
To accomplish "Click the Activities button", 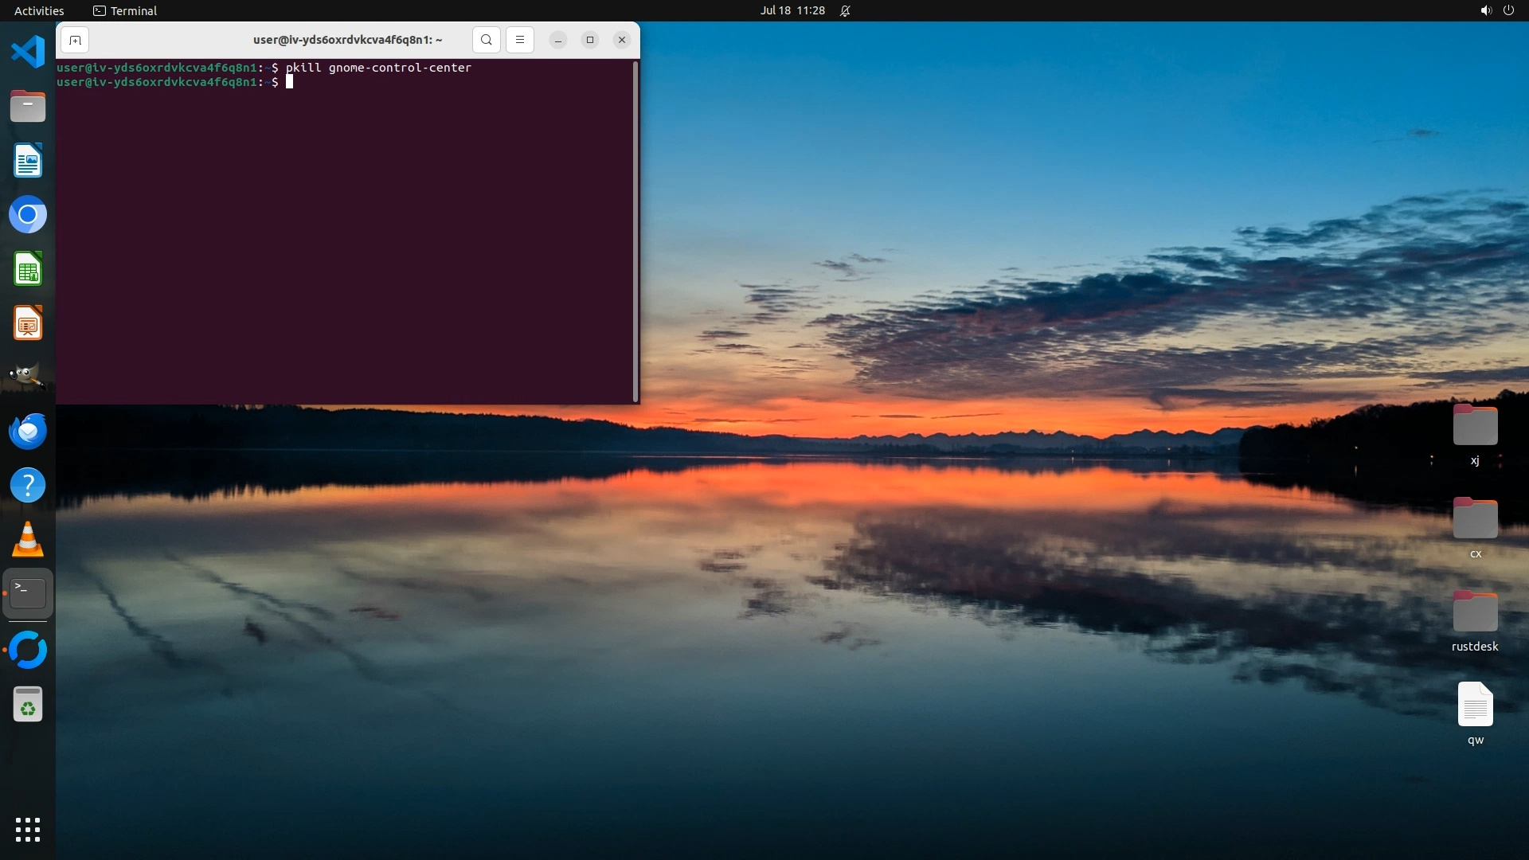I will click(39, 10).
